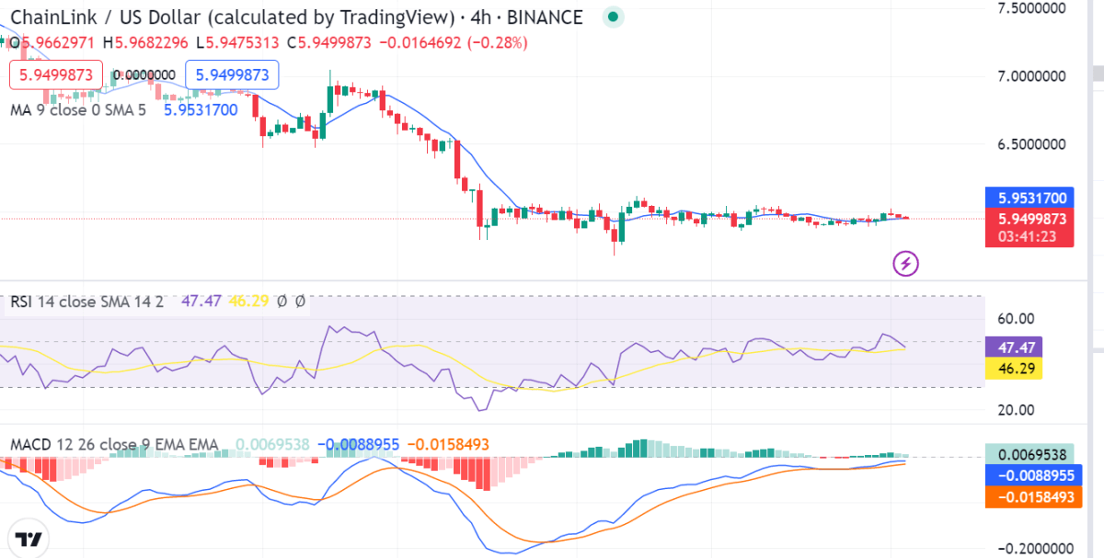Click the 0.0000000 spread value
Screen dimensions: 1104x558
tap(144, 75)
